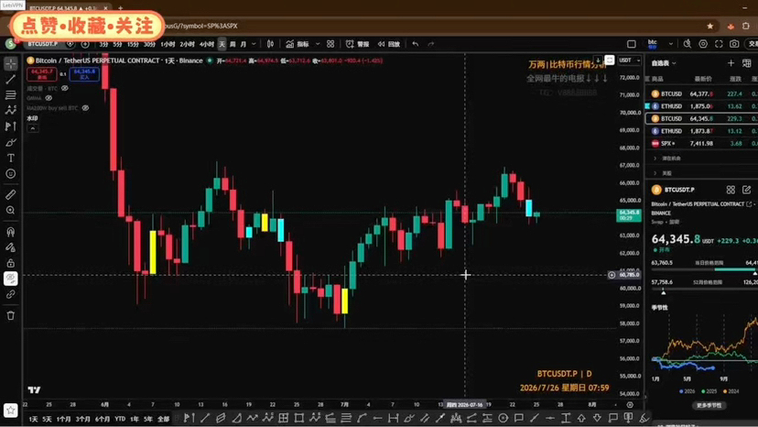Click the link drawings chain icon
This screenshot has width=758, height=427.
[x=11, y=294]
